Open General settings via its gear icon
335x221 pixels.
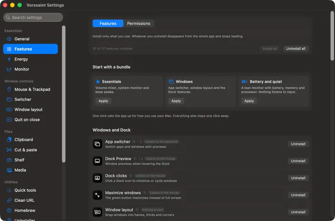coord(9,39)
